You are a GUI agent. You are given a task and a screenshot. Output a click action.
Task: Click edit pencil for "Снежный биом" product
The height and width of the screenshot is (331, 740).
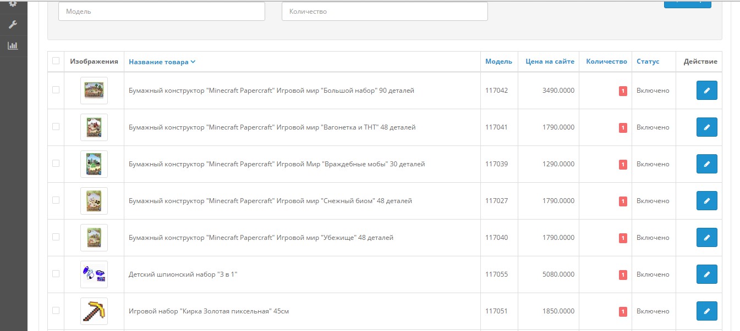(706, 201)
